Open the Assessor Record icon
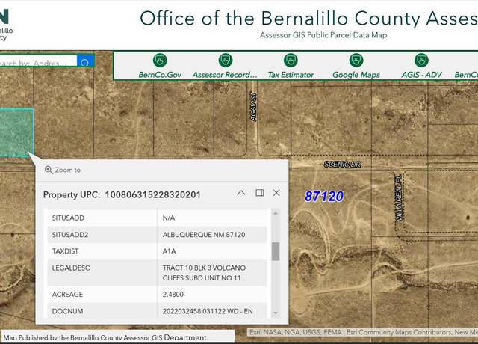The width and height of the screenshot is (478, 344). click(226, 60)
